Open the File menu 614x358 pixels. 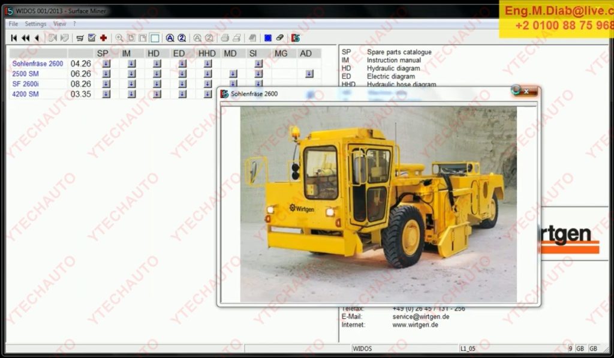coord(13,24)
